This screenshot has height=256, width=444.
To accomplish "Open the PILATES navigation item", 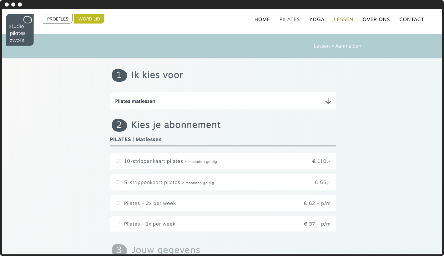I will [290, 19].
